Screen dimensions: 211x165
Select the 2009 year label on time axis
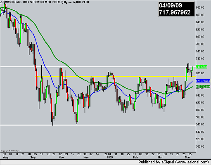(110, 158)
